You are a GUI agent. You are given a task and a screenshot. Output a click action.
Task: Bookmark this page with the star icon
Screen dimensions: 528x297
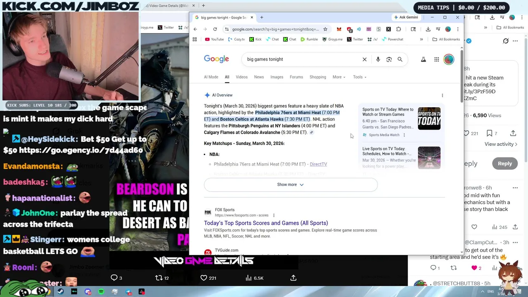tap(325, 29)
